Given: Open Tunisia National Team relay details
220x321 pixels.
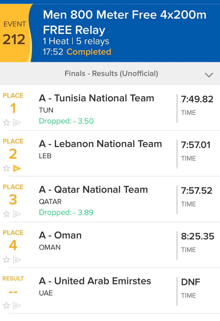Looking at the screenshot, I should [97, 98].
